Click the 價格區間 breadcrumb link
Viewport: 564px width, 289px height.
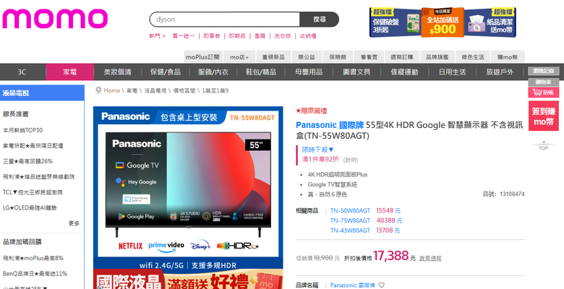click(x=184, y=90)
